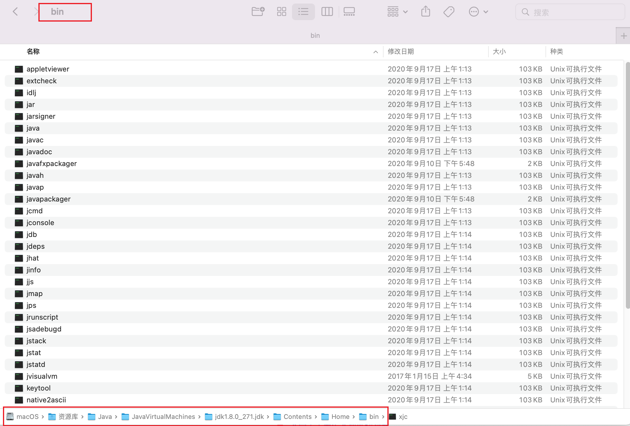Sort by 修改日期 column header

(401, 51)
